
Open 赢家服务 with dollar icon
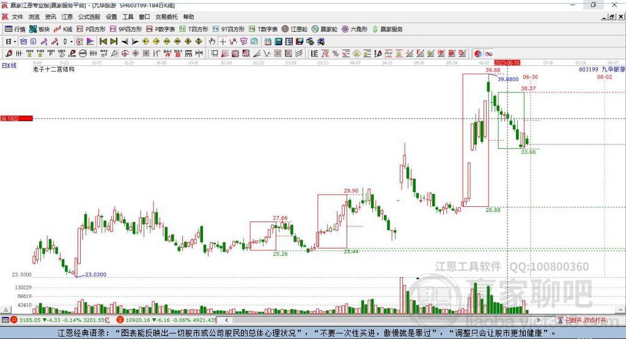(387, 29)
